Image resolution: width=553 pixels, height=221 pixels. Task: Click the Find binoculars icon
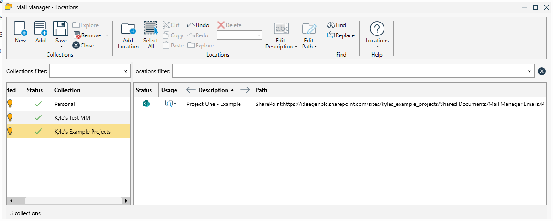click(331, 25)
